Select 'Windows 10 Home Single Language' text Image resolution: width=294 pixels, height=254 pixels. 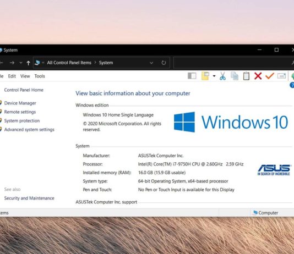[x=118, y=115]
